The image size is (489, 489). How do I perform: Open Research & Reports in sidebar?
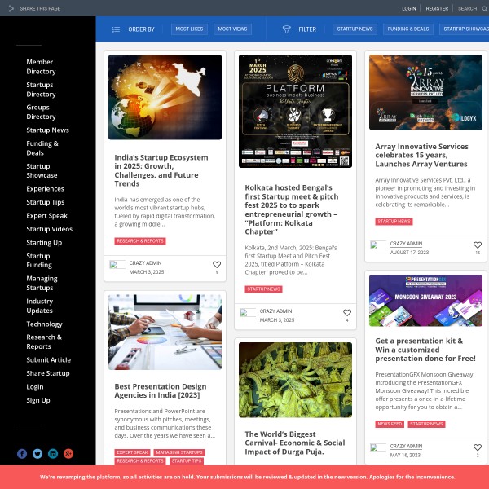point(44,341)
